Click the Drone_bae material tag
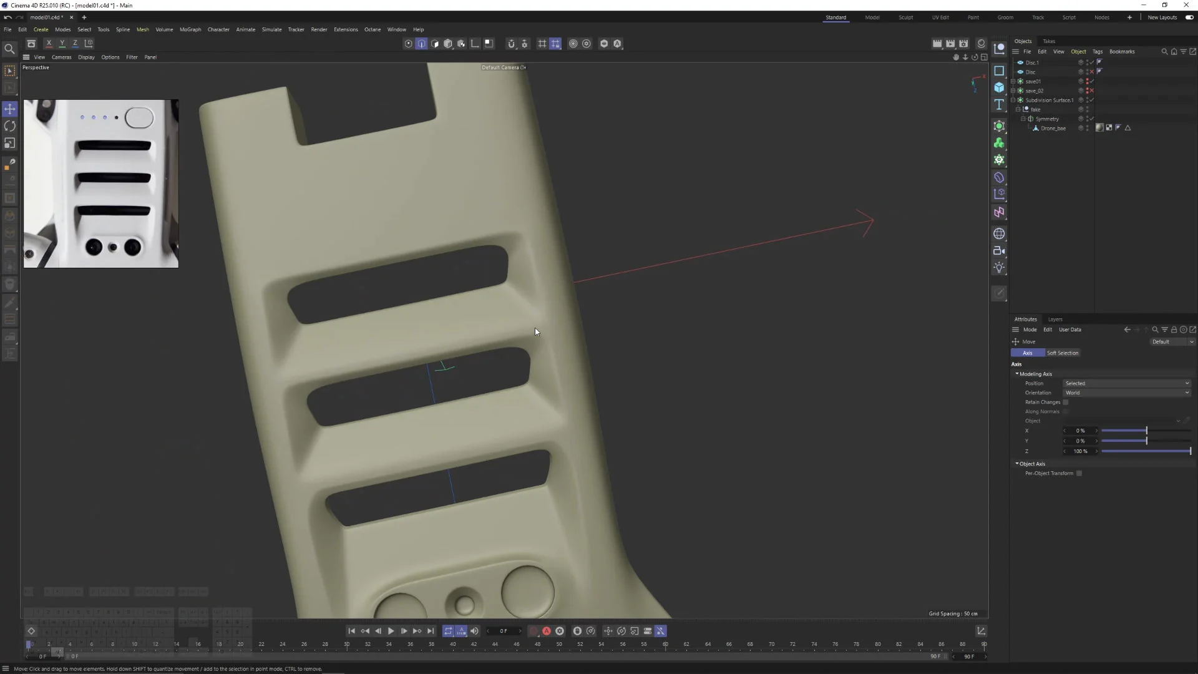This screenshot has width=1198, height=674. coord(1099,128)
